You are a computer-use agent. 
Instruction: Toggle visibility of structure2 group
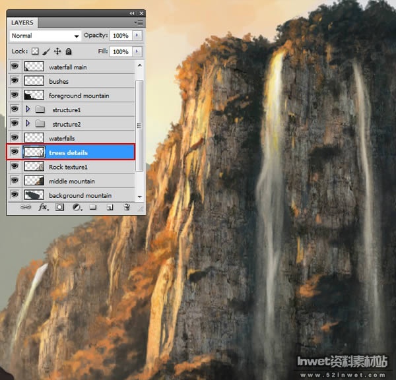[15, 123]
